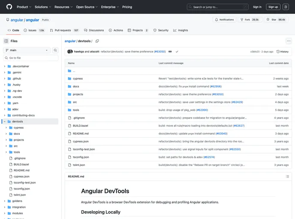This screenshot has height=219, width=295.
Task: Click the file search magnifier button
Action: pyautogui.click(x=55, y=50)
